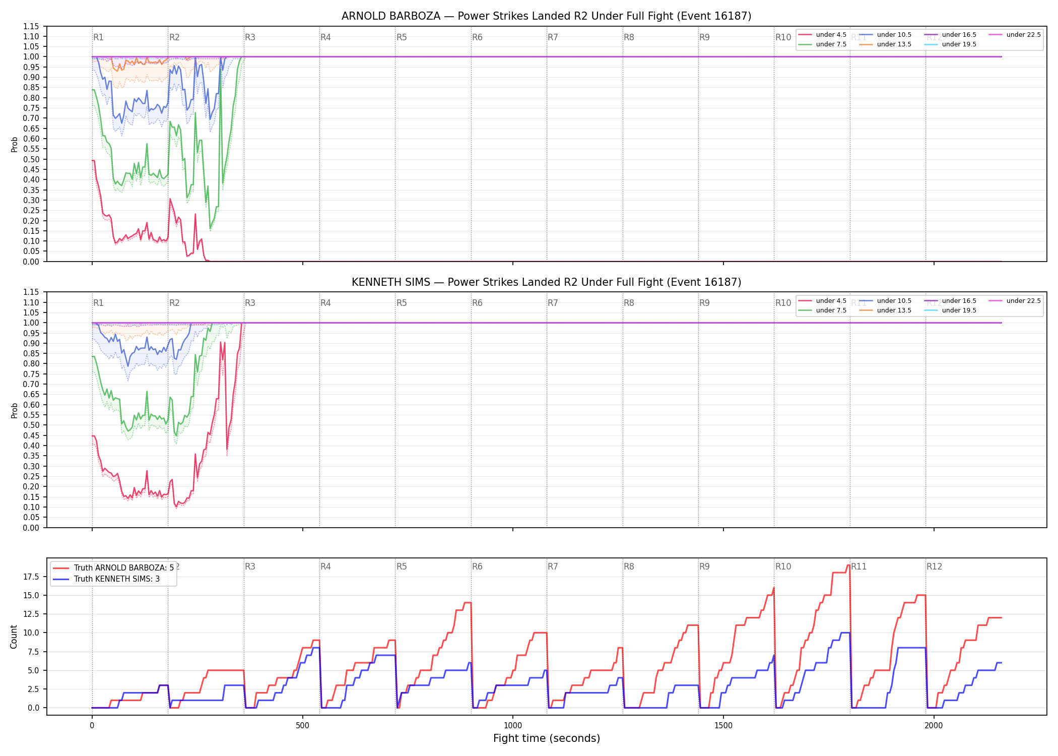Screen dimensions: 1058x756
Task: Click the x-axis tick label 1000
Action: click(x=513, y=726)
